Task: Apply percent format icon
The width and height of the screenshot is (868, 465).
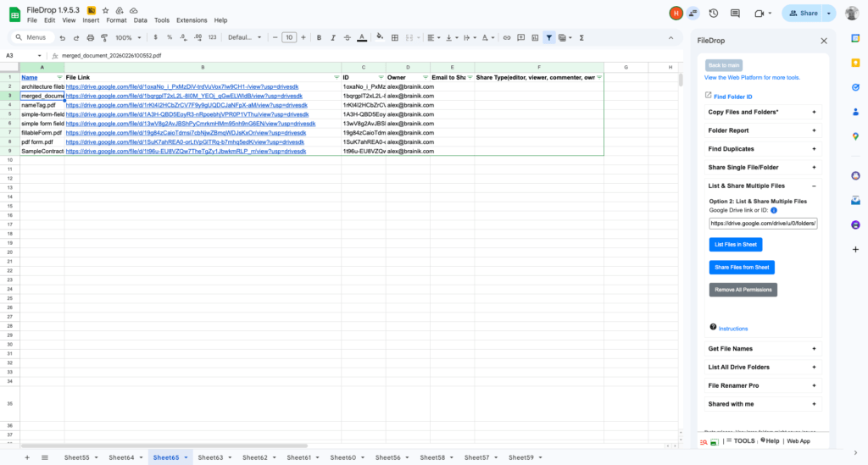Action: tap(170, 37)
